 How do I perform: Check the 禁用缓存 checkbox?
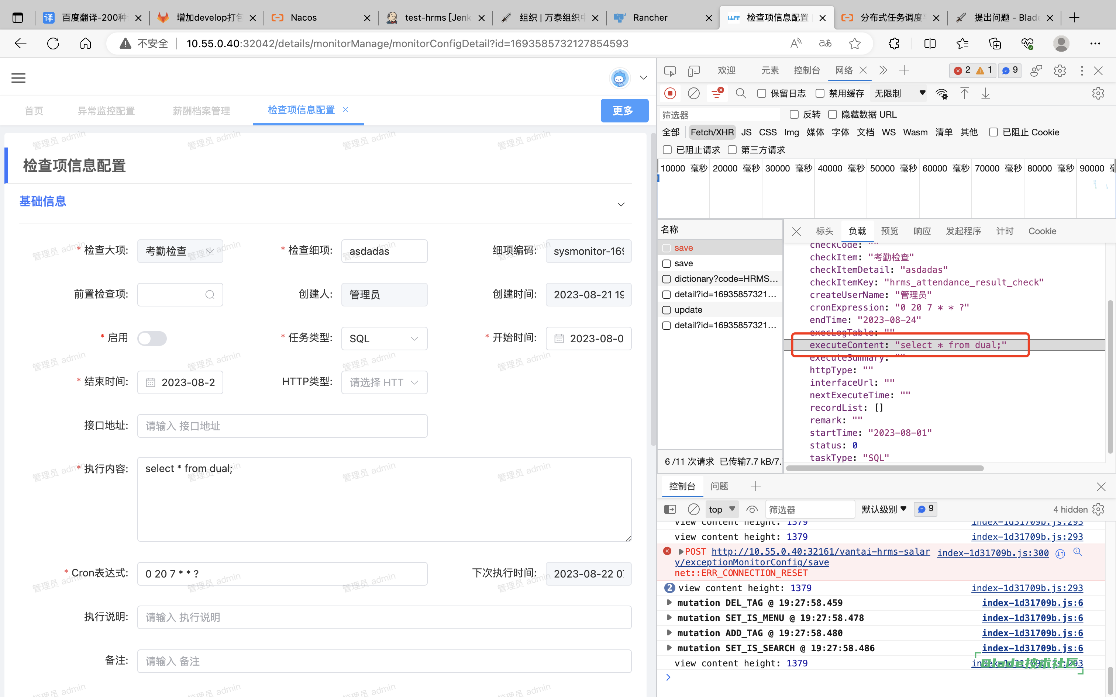(x=820, y=94)
